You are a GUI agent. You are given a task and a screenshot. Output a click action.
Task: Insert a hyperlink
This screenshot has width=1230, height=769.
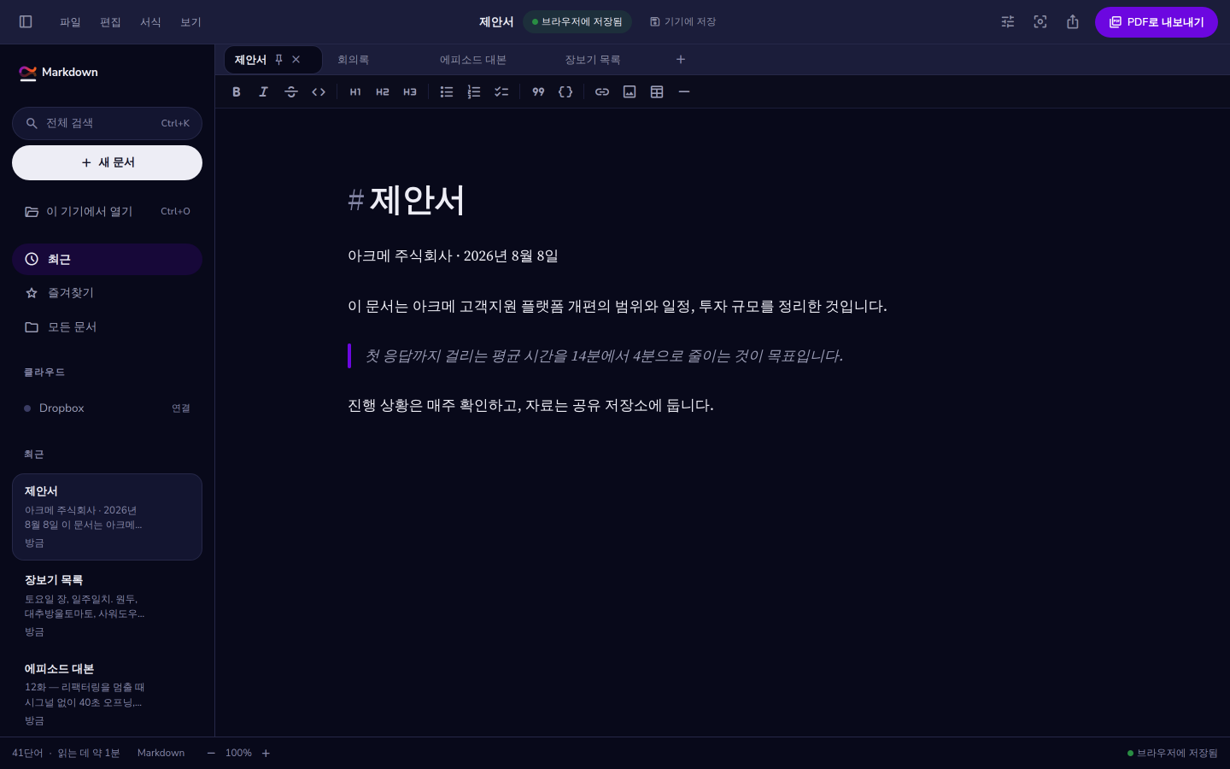coord(602,91)
